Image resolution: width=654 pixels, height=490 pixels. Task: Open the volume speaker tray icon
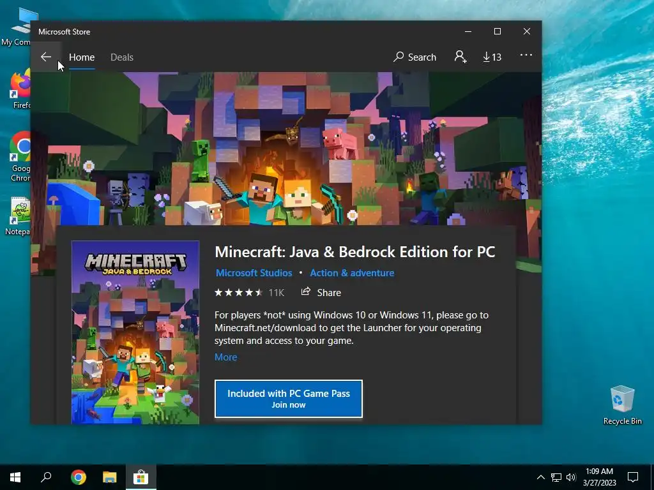pos(571,477)
